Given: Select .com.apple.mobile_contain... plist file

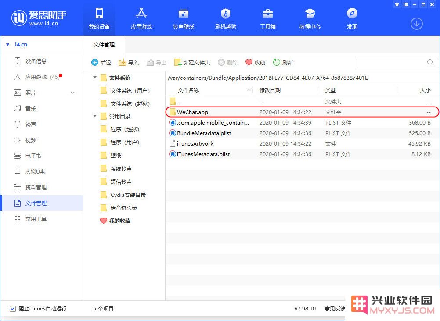Looking at the screenshot, I should 303,122.
